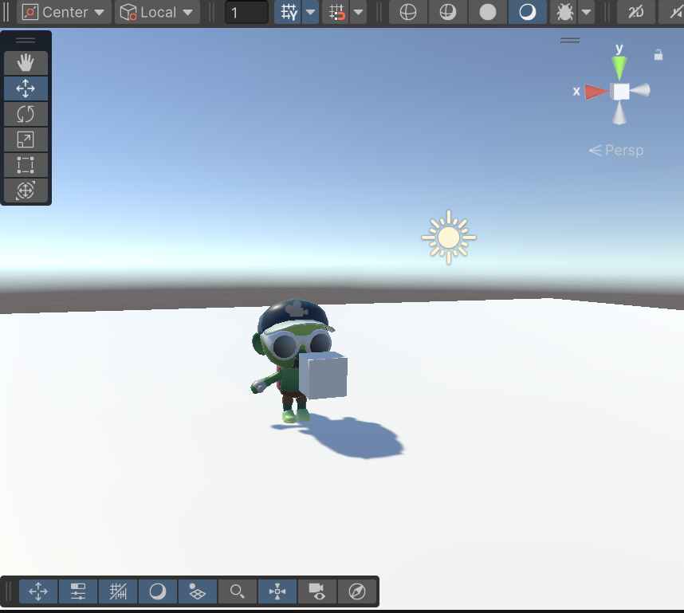Select the Scale tool

(26, 139)
